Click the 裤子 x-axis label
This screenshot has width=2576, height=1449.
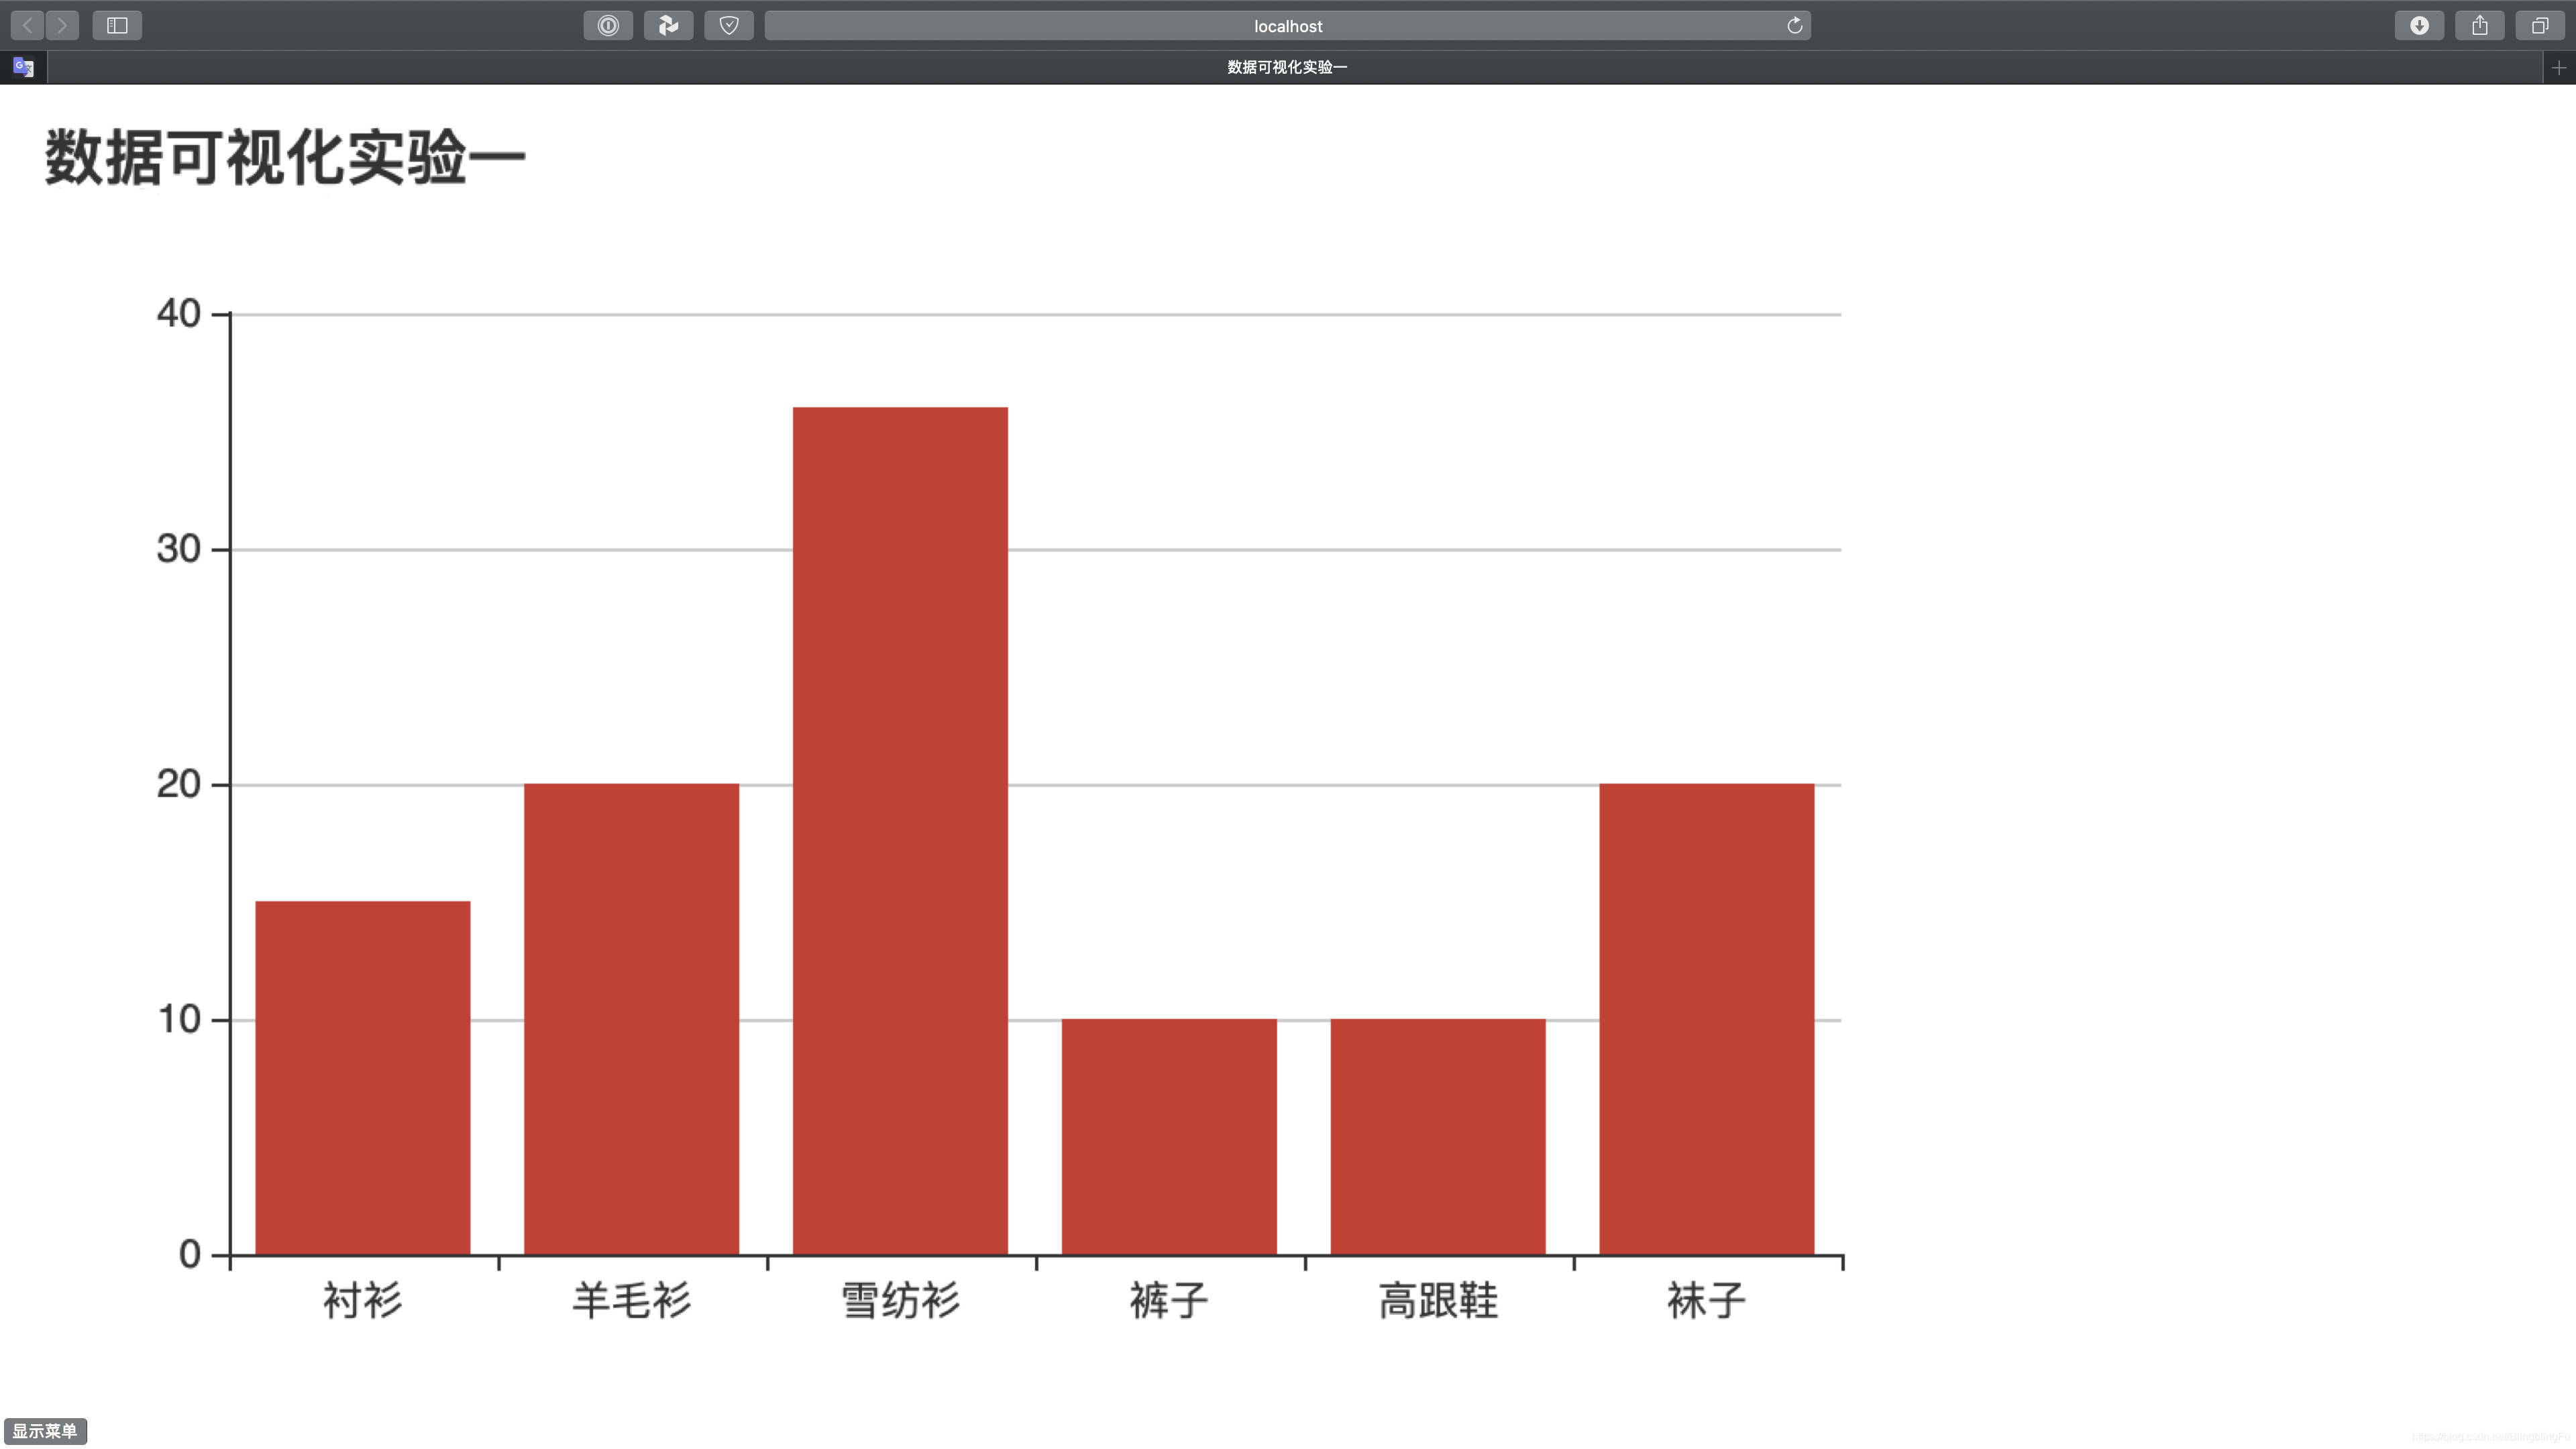click(1169, 1301)
